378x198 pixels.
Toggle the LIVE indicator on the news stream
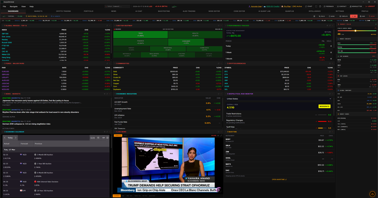tap(214, 136)
